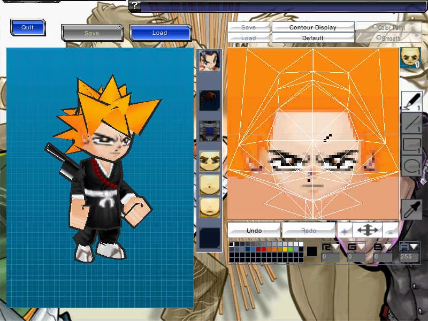The image size is (428, 321).
Task: Click the 3D character model preview
Action: point(100,178)
